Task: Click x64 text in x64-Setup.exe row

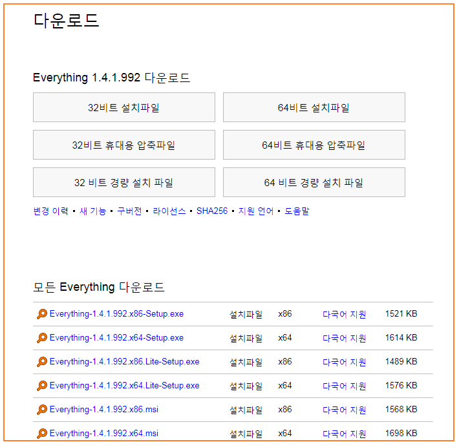Action: pyautogui.click(x=285, y=338)
